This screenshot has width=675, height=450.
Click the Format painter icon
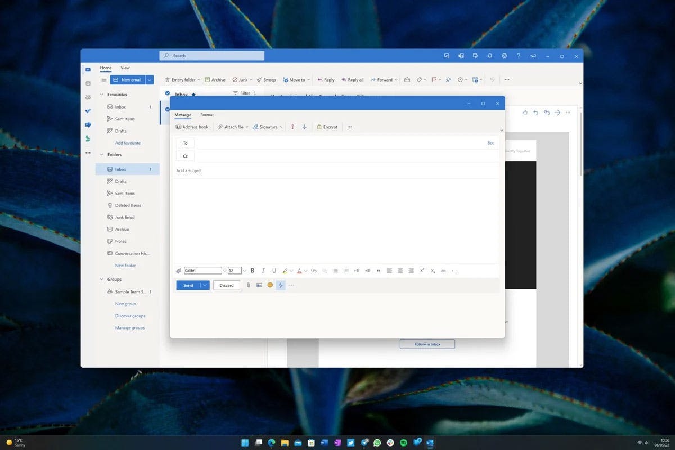[x=179, y=271]
